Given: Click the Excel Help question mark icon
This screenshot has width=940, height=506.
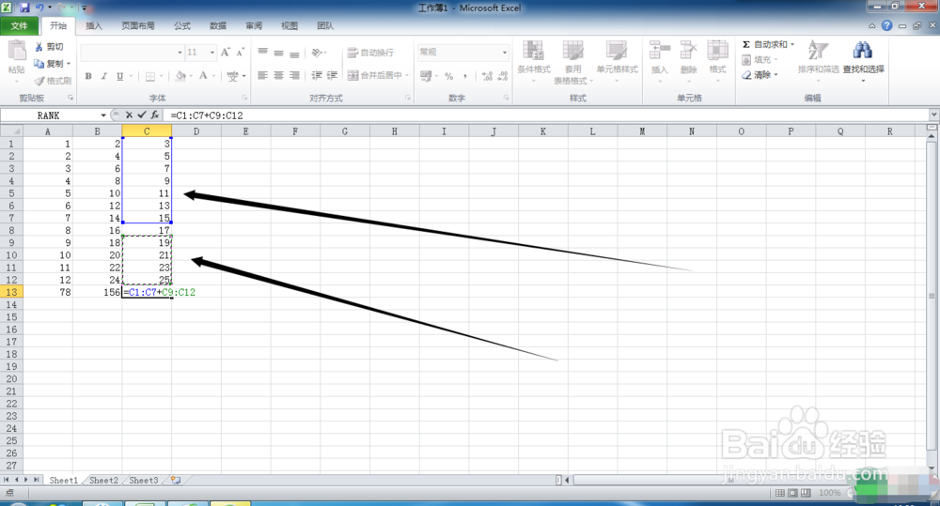Looking at the screenshot, I should [886, 25].
